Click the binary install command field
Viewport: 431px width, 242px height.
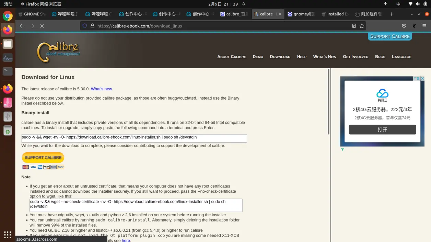point(134,138)
